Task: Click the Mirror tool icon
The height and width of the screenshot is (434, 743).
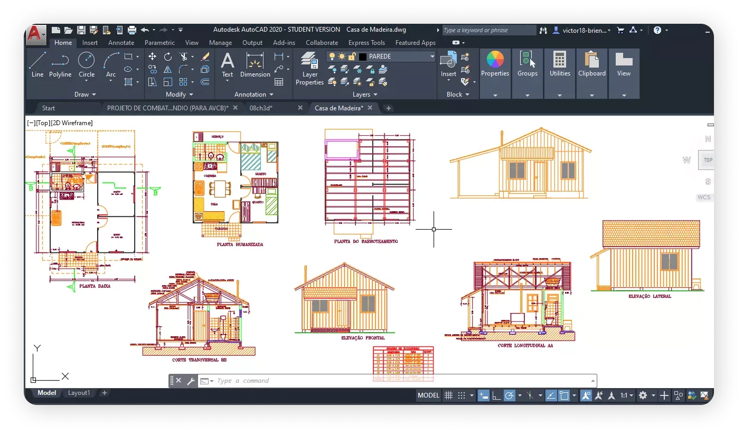Action: [x=168, y=69]
